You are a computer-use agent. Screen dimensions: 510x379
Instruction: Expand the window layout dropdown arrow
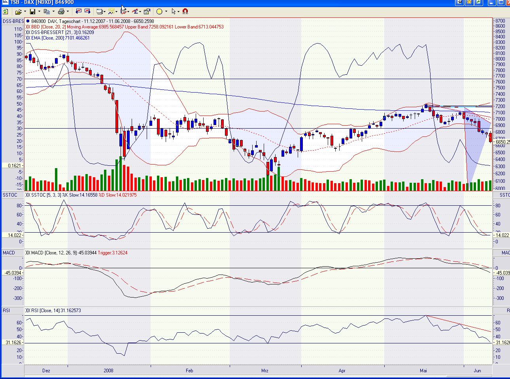[105, 12]
